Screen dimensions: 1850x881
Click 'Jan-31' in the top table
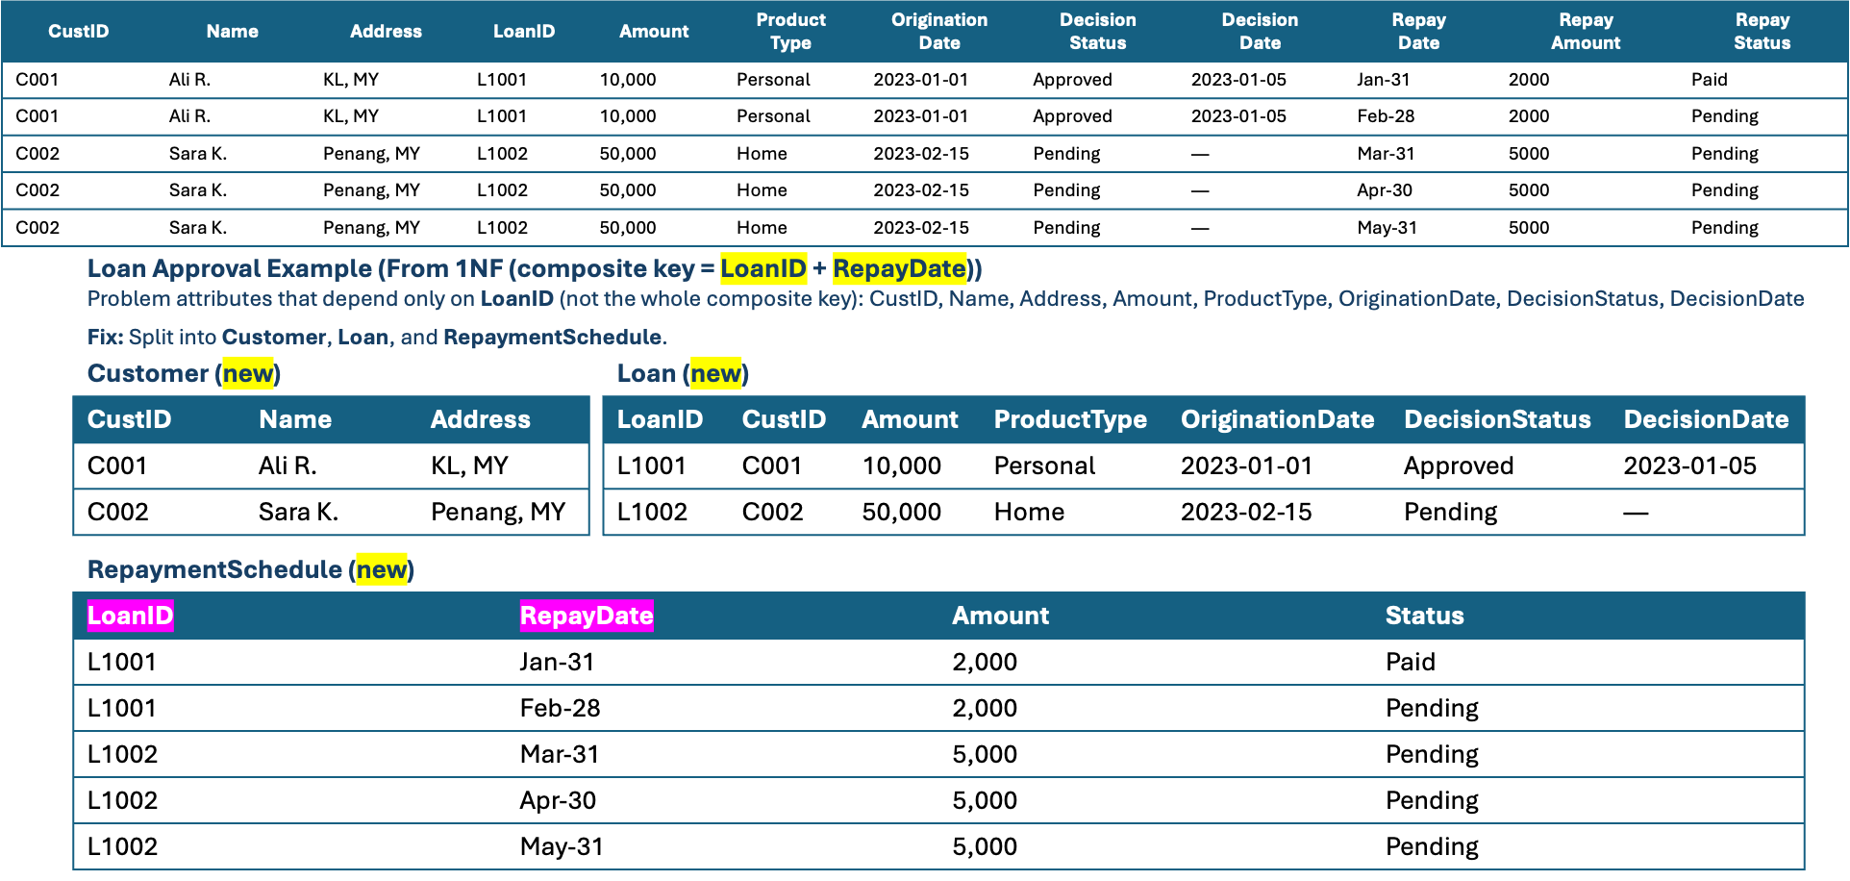[1383, 80]
